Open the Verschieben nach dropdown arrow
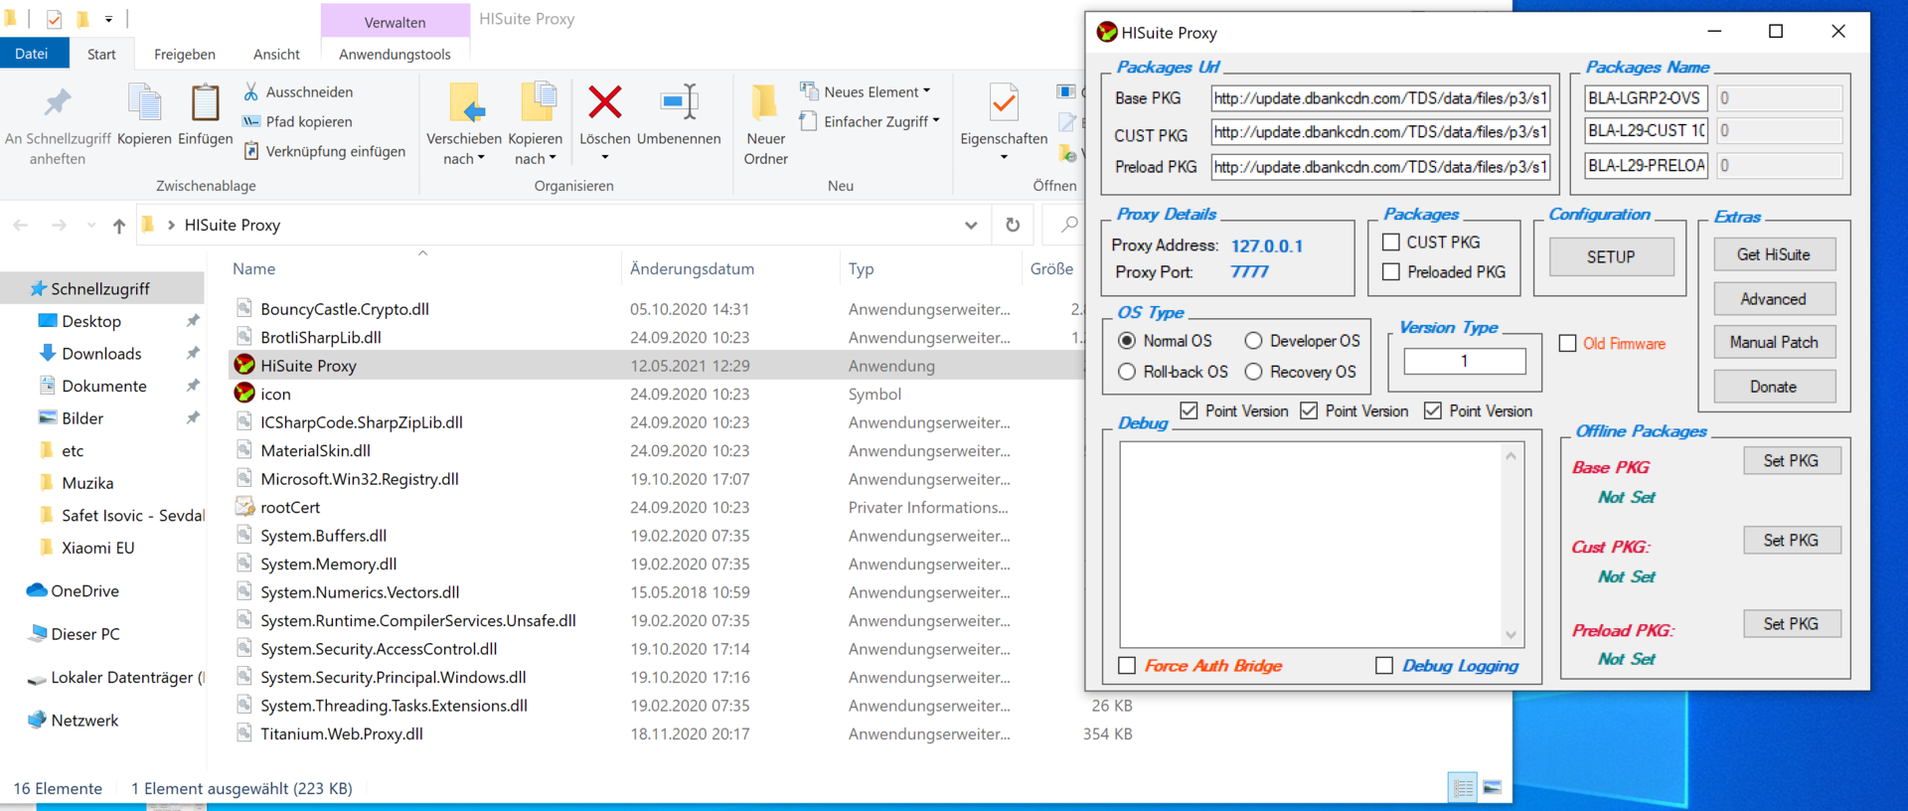The height and width of the screenshot is (811, 1908). tap(482, 158)
